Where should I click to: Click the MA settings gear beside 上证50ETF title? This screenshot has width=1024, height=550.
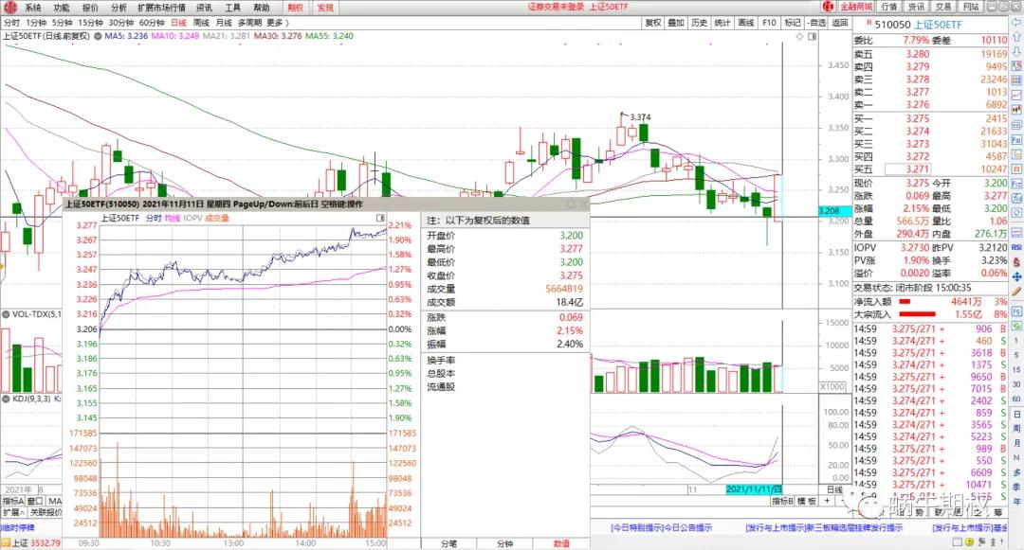click(96, 36)
